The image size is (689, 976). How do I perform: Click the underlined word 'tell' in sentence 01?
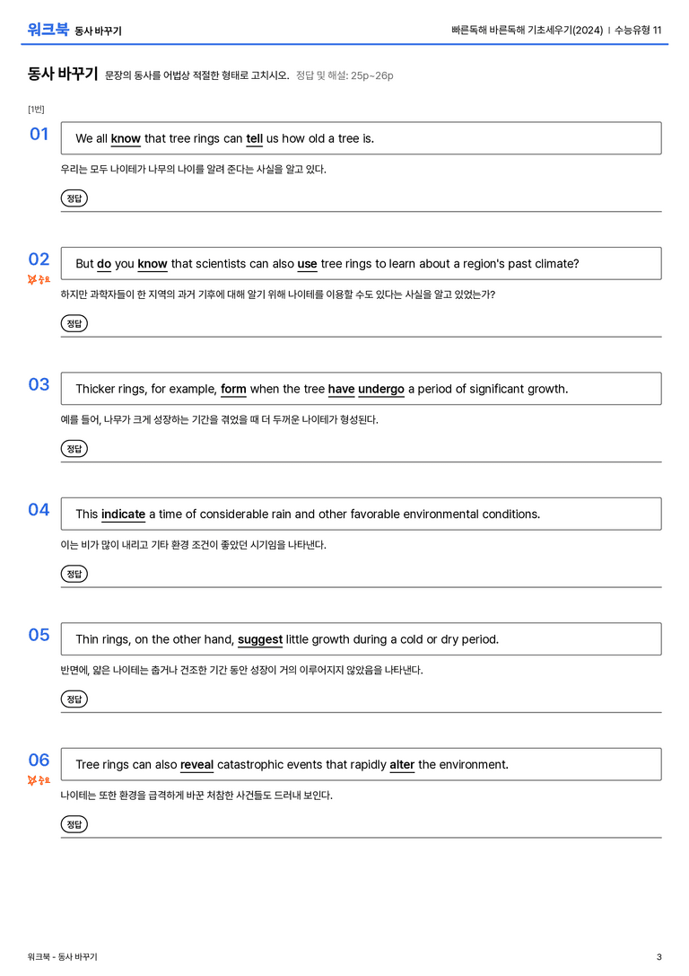(254, 139)
